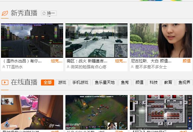
Task: Click 坦克 category tag on 温热水 card
Action: tap(57, 61)
